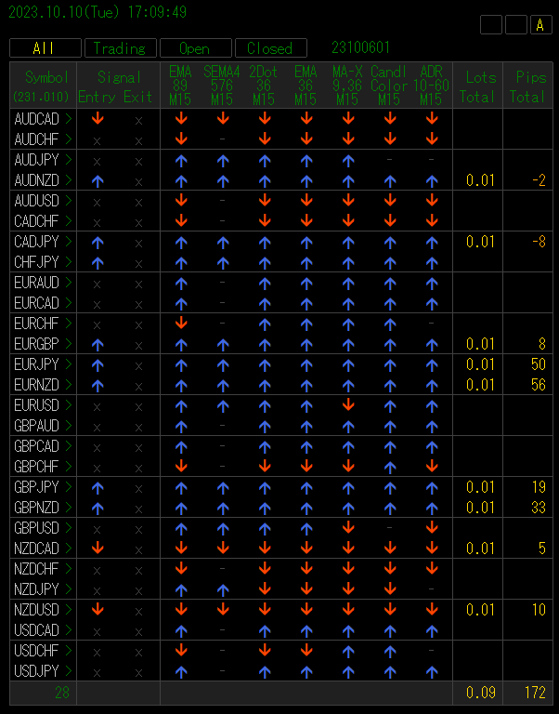
Task: Click EURCAD MA-X blue up arrow
Action: (348, 304)
